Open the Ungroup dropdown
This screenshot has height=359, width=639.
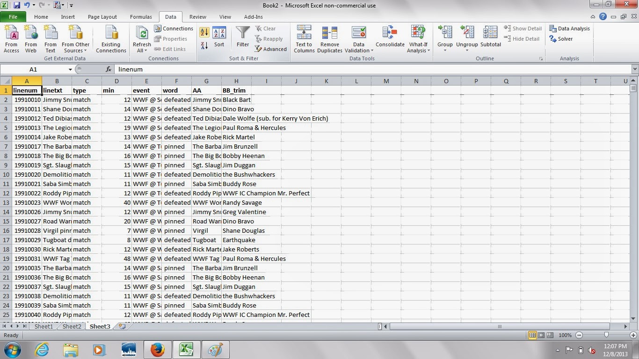(467, 48)
